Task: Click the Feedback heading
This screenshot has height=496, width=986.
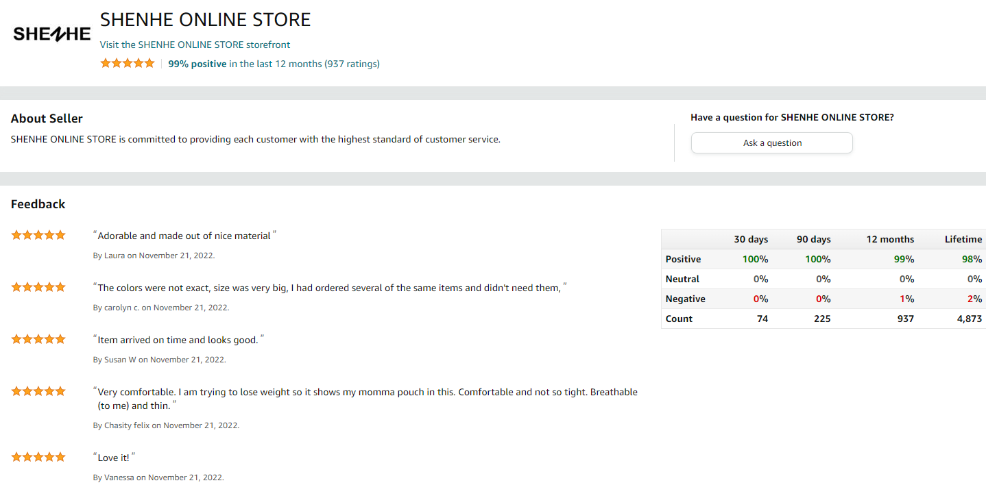Action: tap(38, 204)
